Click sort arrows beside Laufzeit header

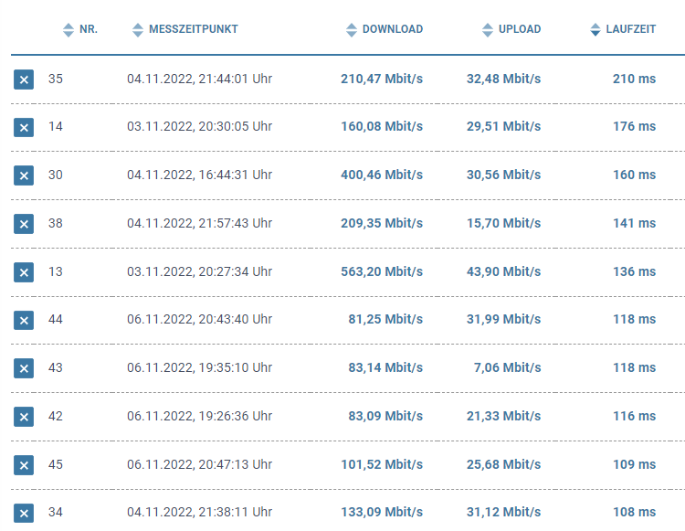coord(595,30)
